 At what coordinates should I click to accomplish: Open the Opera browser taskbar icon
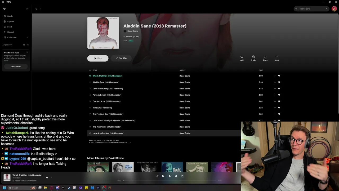click(51, 188)
